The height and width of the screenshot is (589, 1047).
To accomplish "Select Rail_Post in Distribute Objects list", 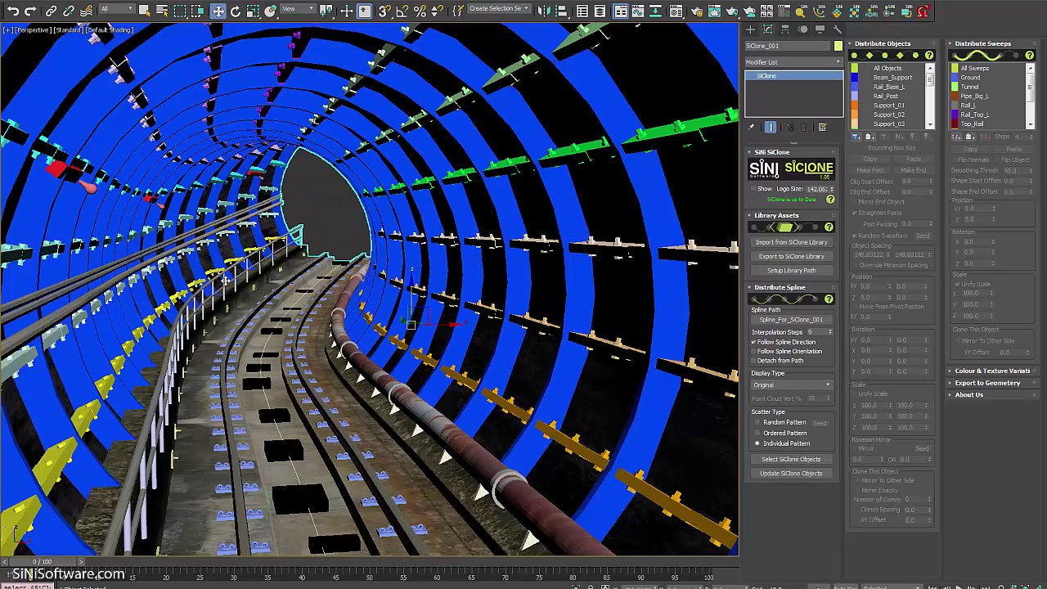I will 885,96.
